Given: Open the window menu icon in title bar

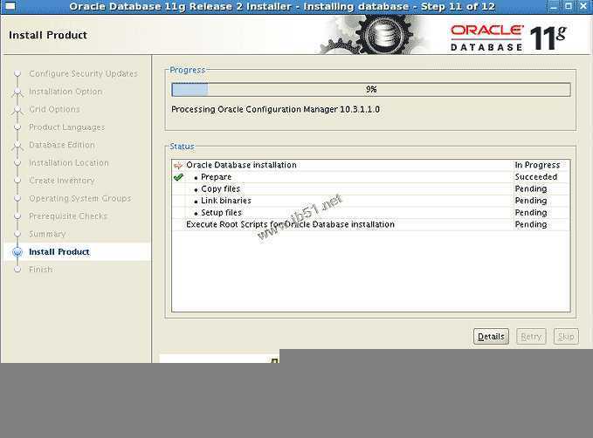Looking at the screenshot, I should (10, 6).
